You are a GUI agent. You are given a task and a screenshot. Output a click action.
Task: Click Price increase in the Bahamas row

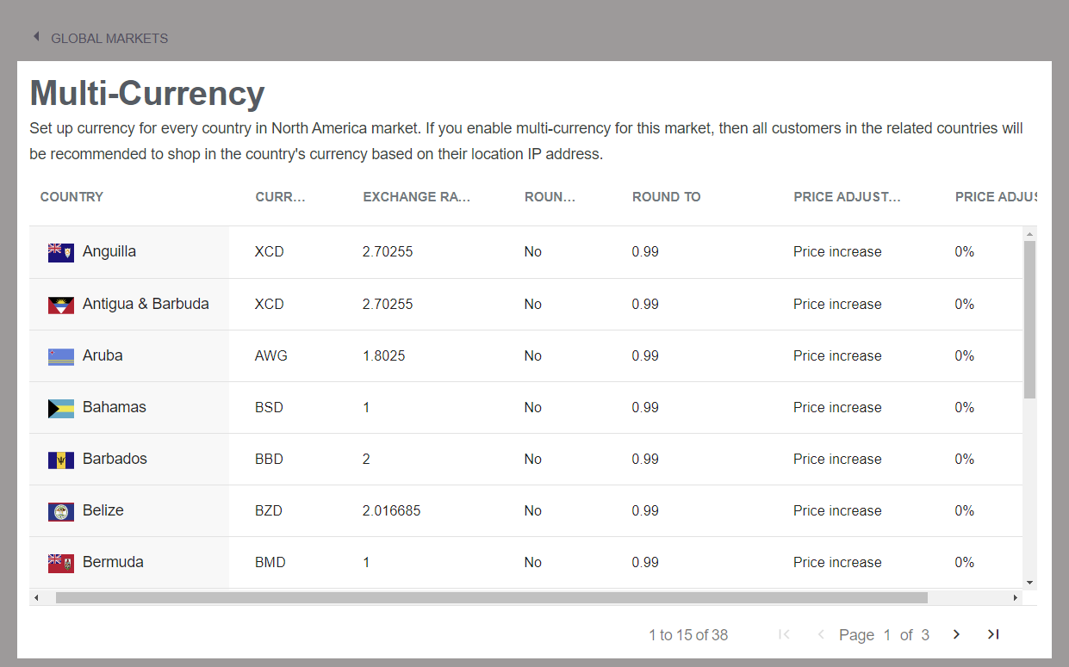(837, 408)
